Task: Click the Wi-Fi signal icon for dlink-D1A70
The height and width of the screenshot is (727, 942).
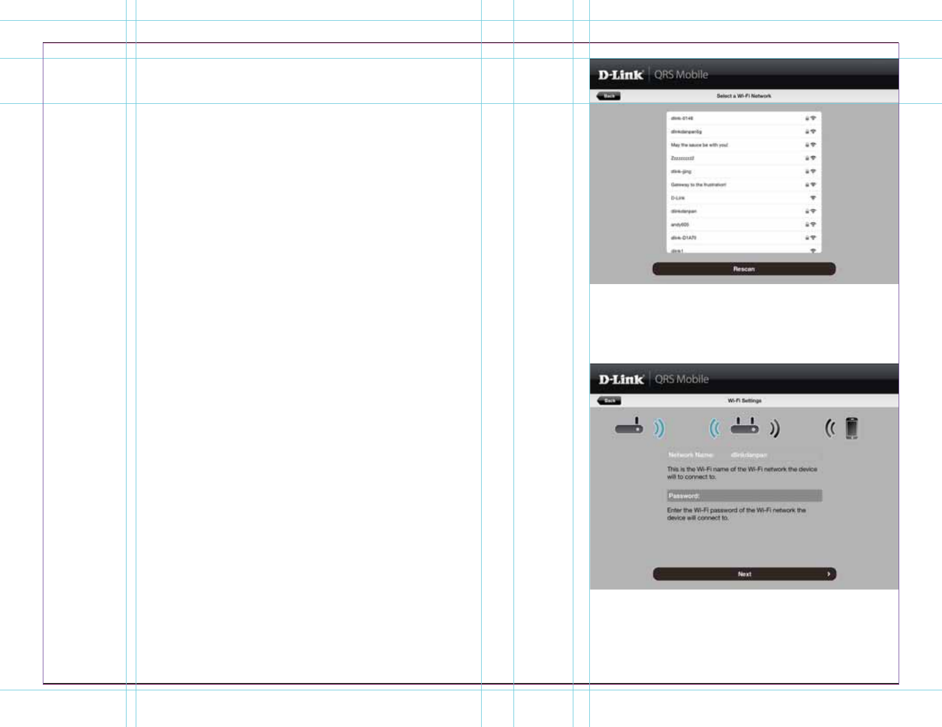Action: [x=813, y=238]
